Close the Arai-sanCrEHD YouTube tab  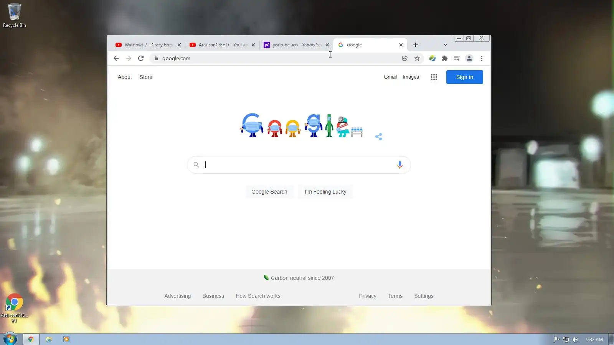(253, 45)
